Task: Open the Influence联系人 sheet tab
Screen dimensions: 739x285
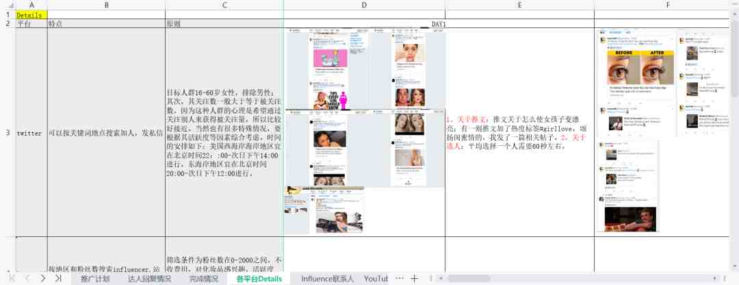Action: pos(328,279)
